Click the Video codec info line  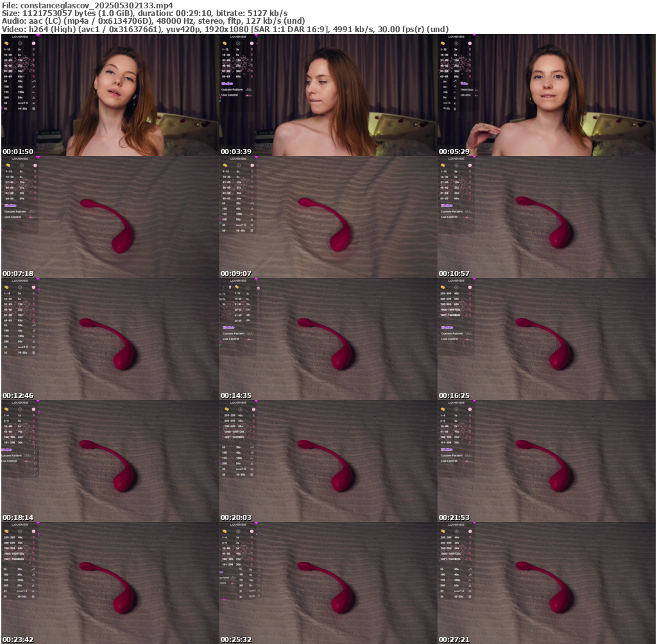coord(225,29)
